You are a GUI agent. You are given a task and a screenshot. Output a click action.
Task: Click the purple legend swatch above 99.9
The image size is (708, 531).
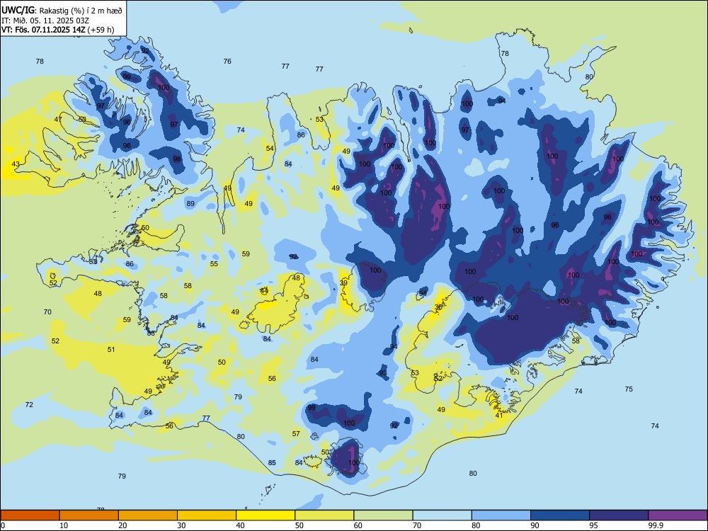tap(678, 515)
